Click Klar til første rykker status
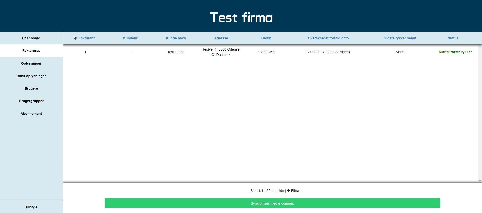This screenshot has width=482, height=213. click(455, 52)
